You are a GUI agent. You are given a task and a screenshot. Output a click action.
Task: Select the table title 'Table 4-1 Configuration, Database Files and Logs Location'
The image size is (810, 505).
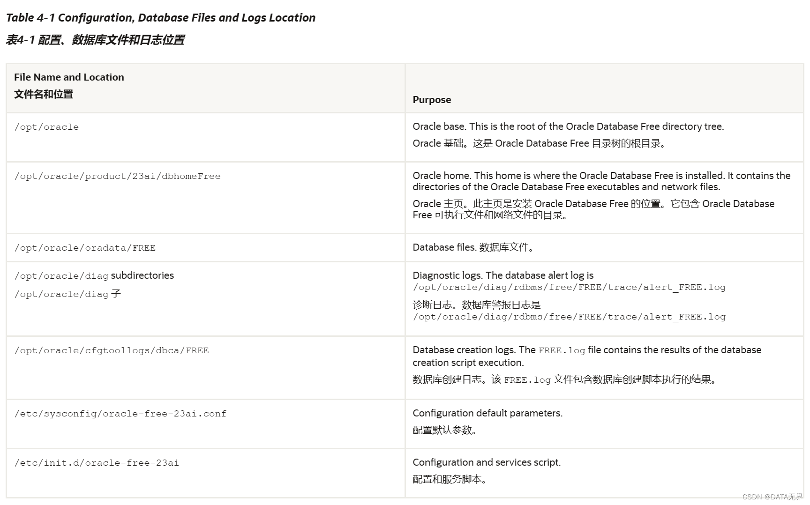[161, 18]
